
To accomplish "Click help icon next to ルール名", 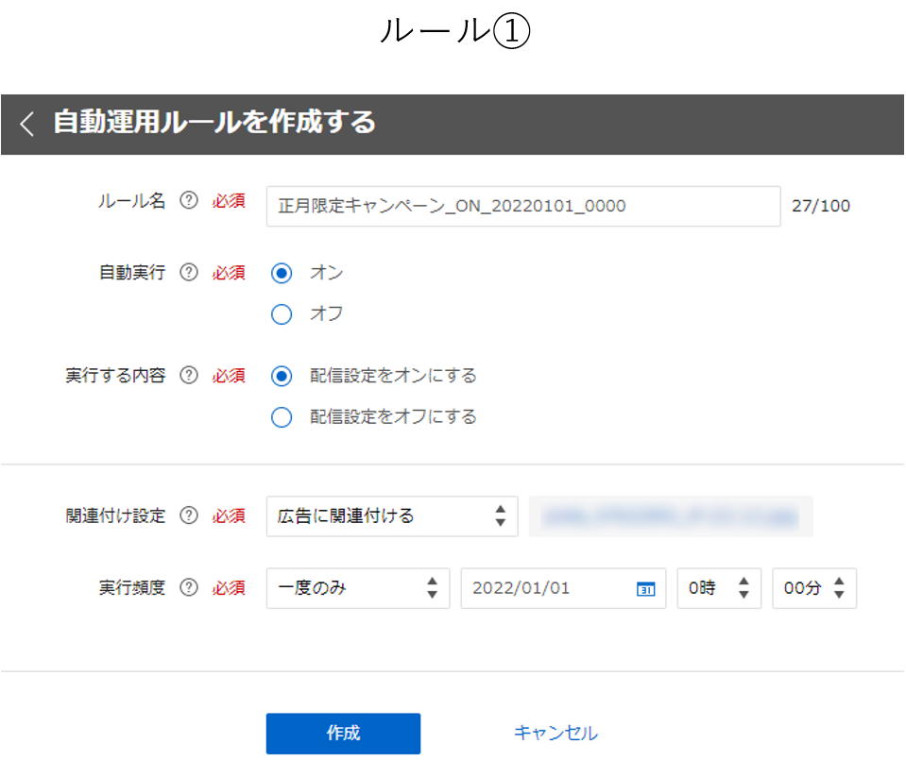I will pyautogui.click(x=189, y=200).
